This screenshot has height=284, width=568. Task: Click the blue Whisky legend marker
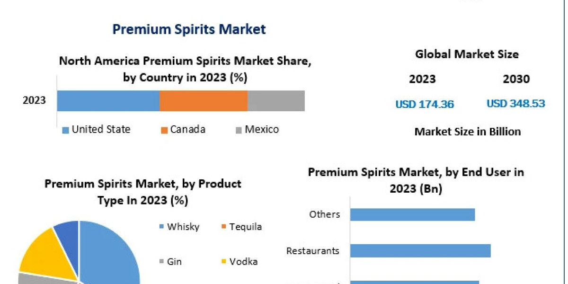pyautogui.click(x=162, y=227)
